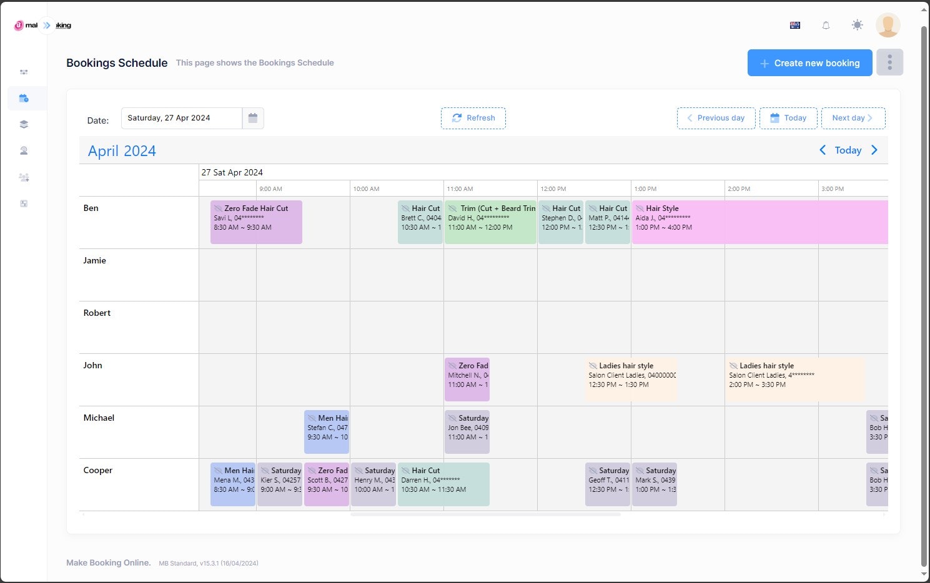Click the pink logo icon at top-left
This screenshot has width=930, height=583.
tap(19, 26)
